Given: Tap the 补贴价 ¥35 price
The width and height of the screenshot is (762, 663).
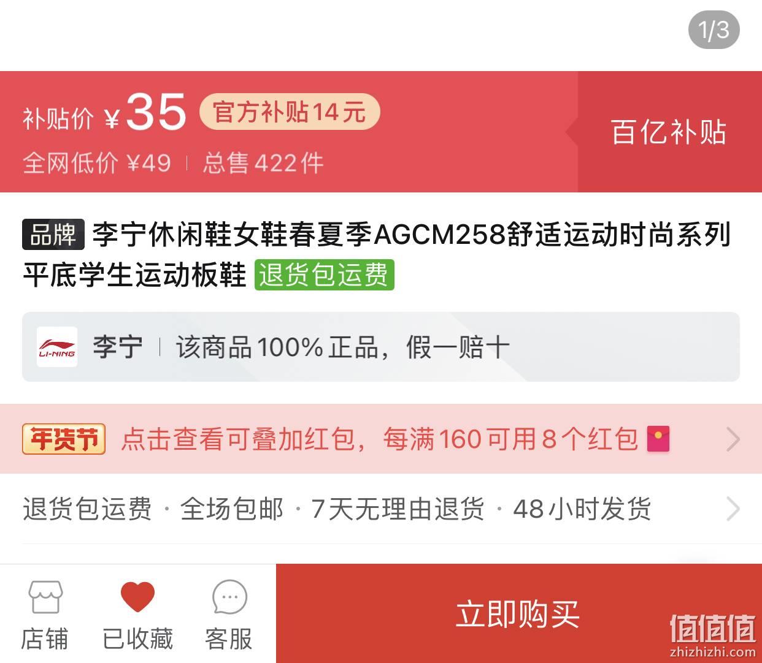Looking at the screenshot, I should pos(104,113).
